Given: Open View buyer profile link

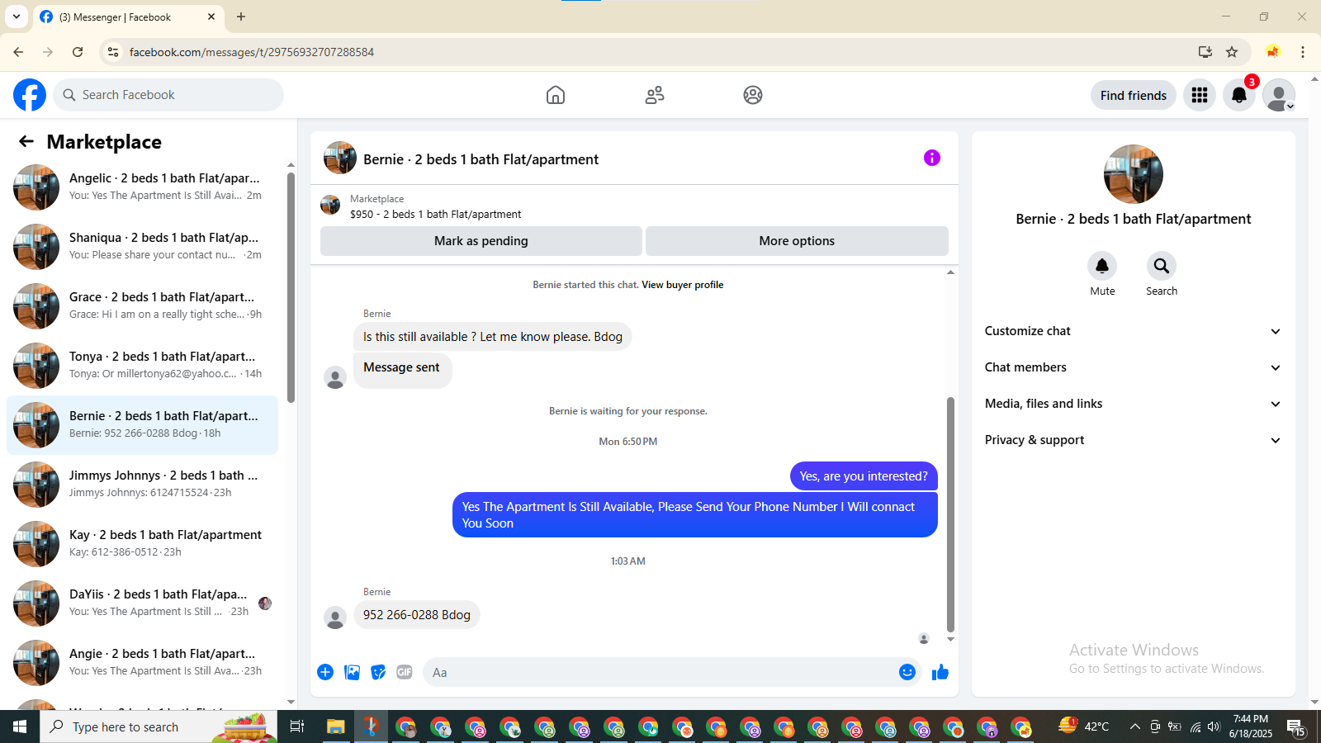Looking at the screenshot, I should click(x=683, y=285).
